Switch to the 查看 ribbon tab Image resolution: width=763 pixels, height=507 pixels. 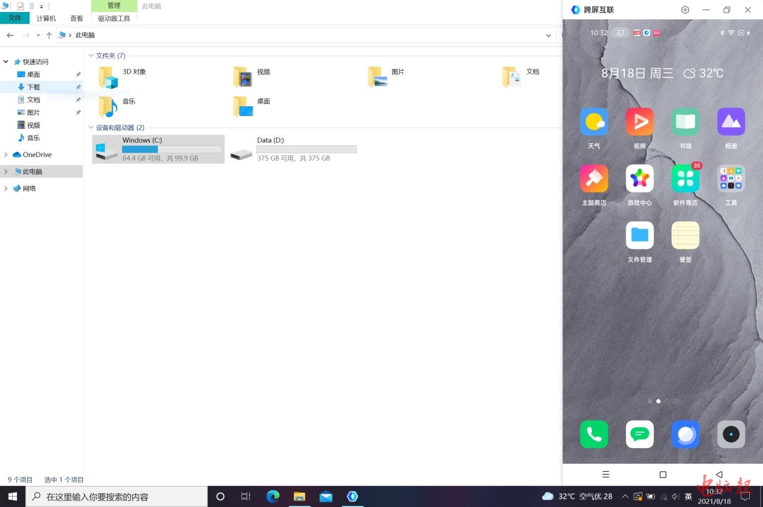(76, 19)
